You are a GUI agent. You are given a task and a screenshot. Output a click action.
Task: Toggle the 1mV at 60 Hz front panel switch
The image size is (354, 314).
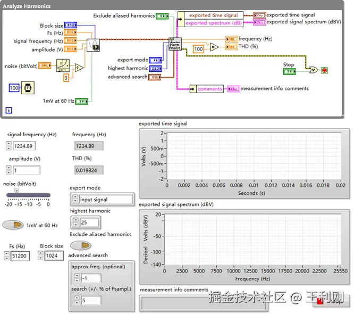pos(13,225)
